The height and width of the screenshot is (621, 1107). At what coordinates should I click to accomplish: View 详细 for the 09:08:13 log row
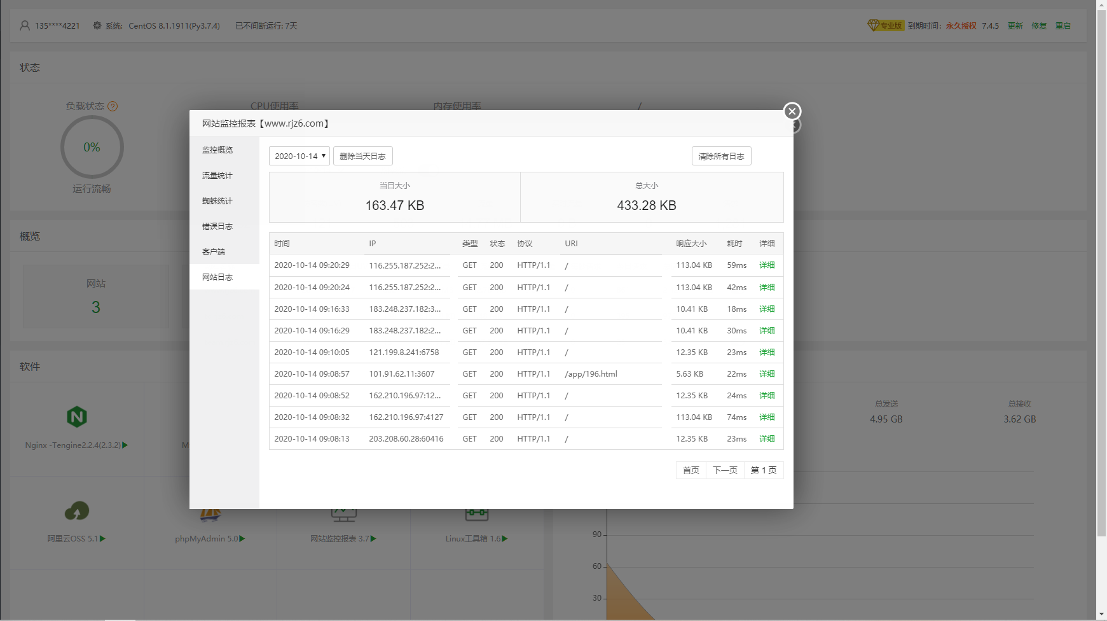click(767, 439)
